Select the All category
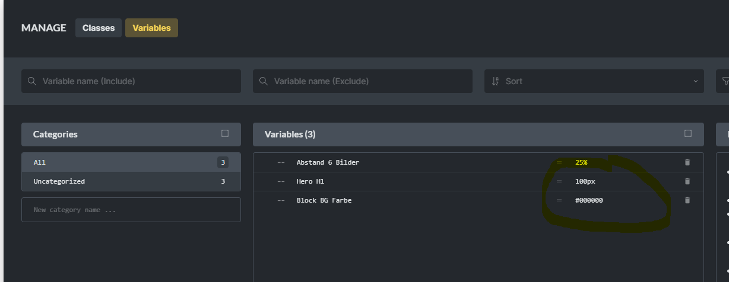This screenshot has height=282, width=729. click(x=131, y=162)
